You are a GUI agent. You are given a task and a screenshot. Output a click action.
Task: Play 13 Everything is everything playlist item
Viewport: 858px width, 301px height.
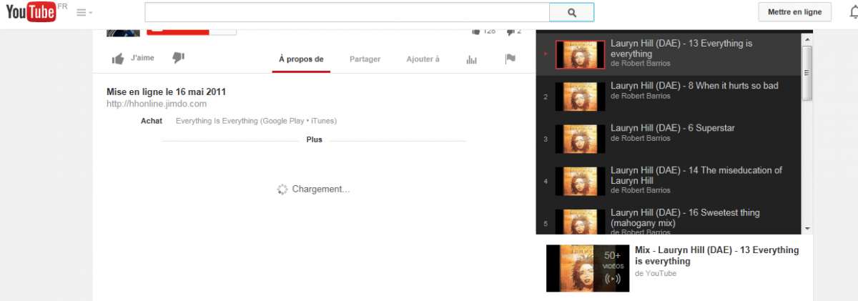669,54
